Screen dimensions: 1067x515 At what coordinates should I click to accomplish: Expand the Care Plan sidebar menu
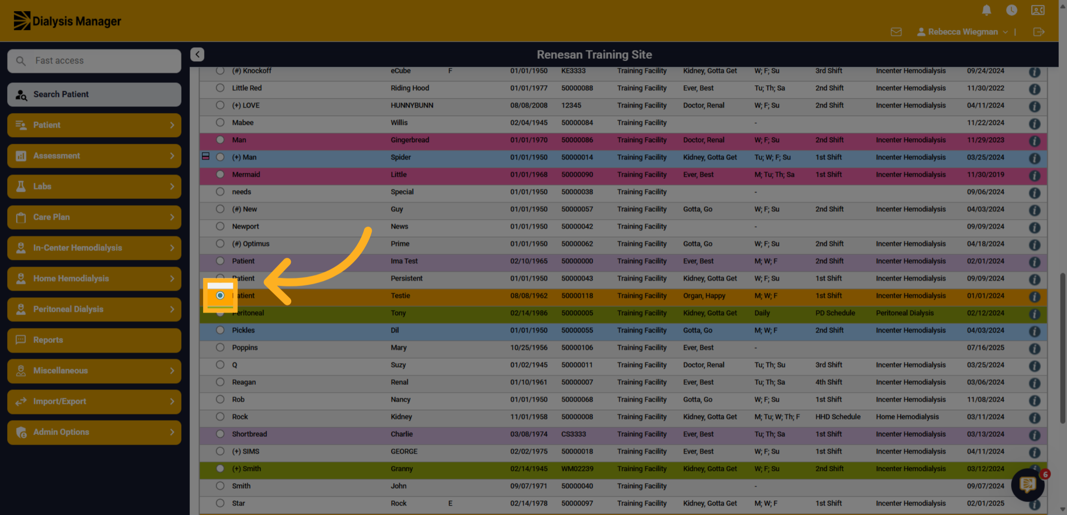point(94,217)
